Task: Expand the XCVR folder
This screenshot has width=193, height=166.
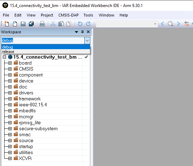Action: point(10,158)
